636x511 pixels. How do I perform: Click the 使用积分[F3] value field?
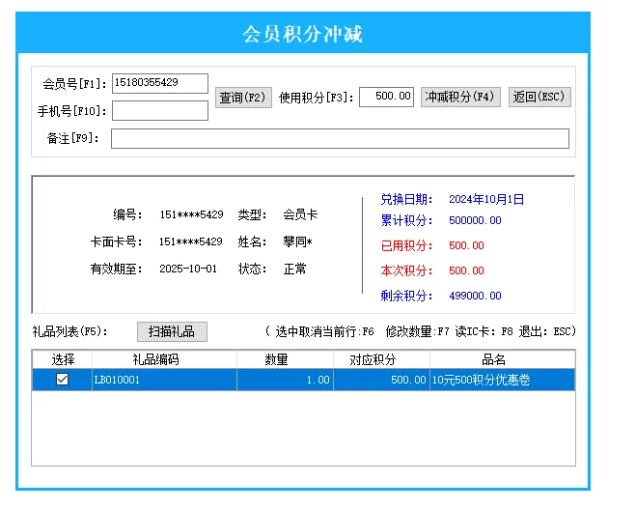point(386,97)
